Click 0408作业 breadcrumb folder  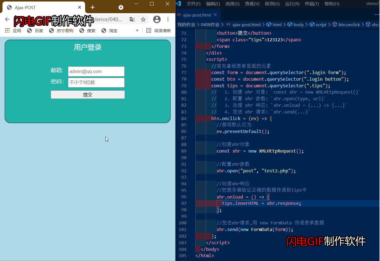[210, 25]
